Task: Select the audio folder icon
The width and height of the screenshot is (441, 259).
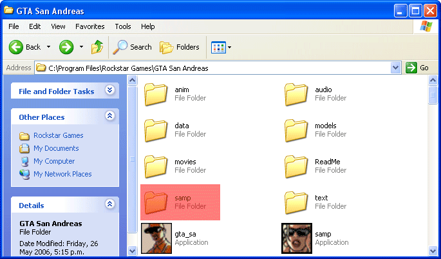Action: tap(296, 94)
